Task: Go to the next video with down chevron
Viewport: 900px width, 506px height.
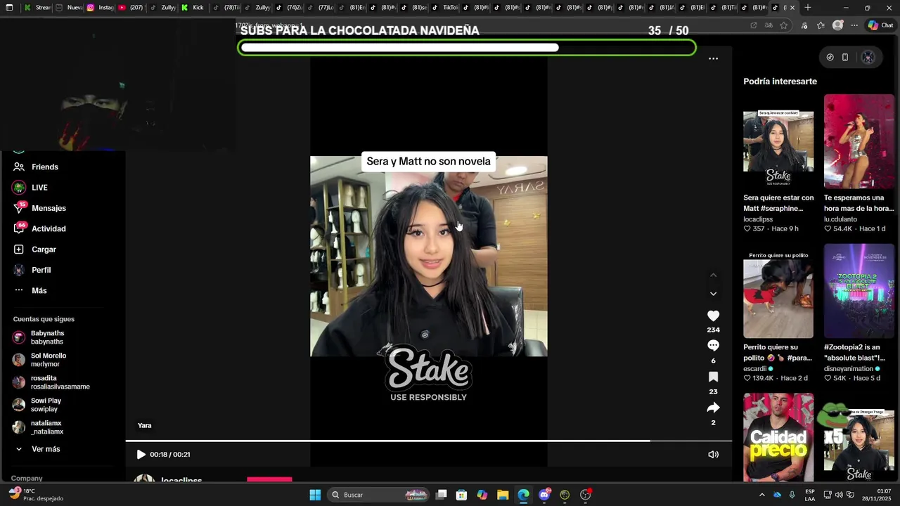Action: click(713, 294)
